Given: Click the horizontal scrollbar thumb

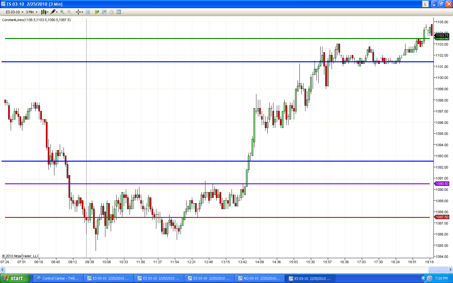Looking at the screenshot, I should click(x=438, y=270).
